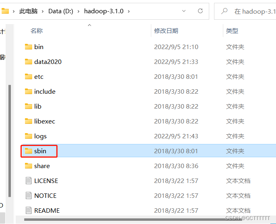The image size is (276, 224).
Task: Select the etc folder name
Action: tap(39, 77)
